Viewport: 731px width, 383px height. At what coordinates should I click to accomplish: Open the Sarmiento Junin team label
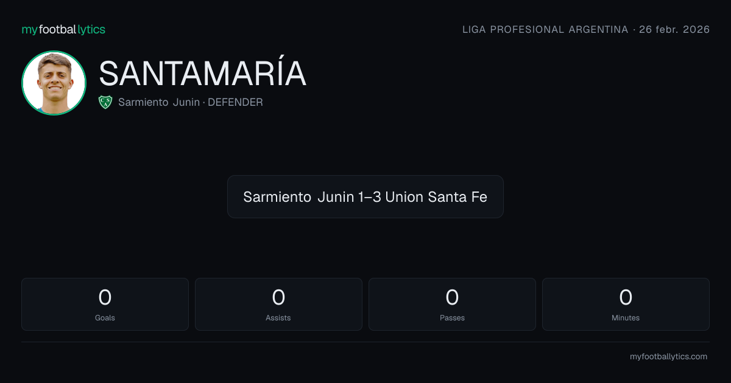click(x=159, y=102)
